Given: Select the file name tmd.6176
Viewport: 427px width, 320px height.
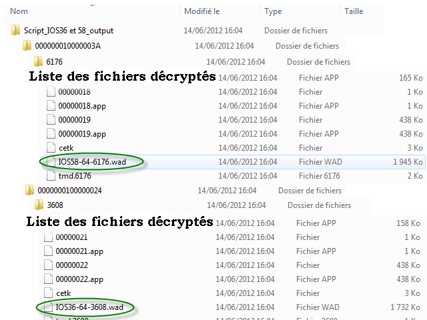Looking at the screenshot, I should pyautogui.click(x=75, y=176).
